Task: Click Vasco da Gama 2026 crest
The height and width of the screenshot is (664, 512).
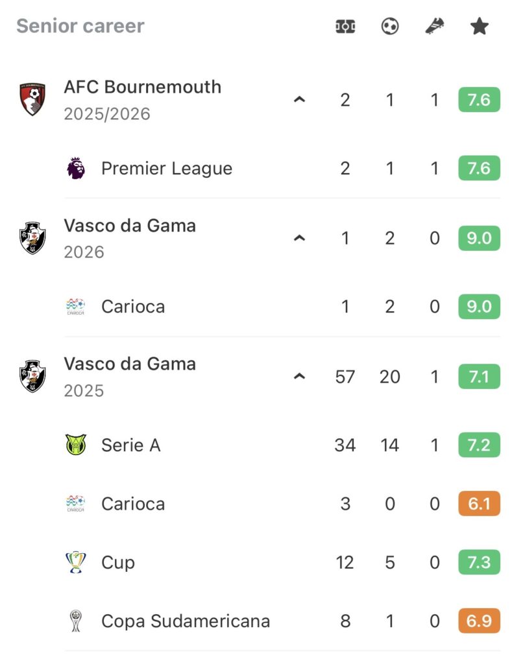Action: coord(32,238)
